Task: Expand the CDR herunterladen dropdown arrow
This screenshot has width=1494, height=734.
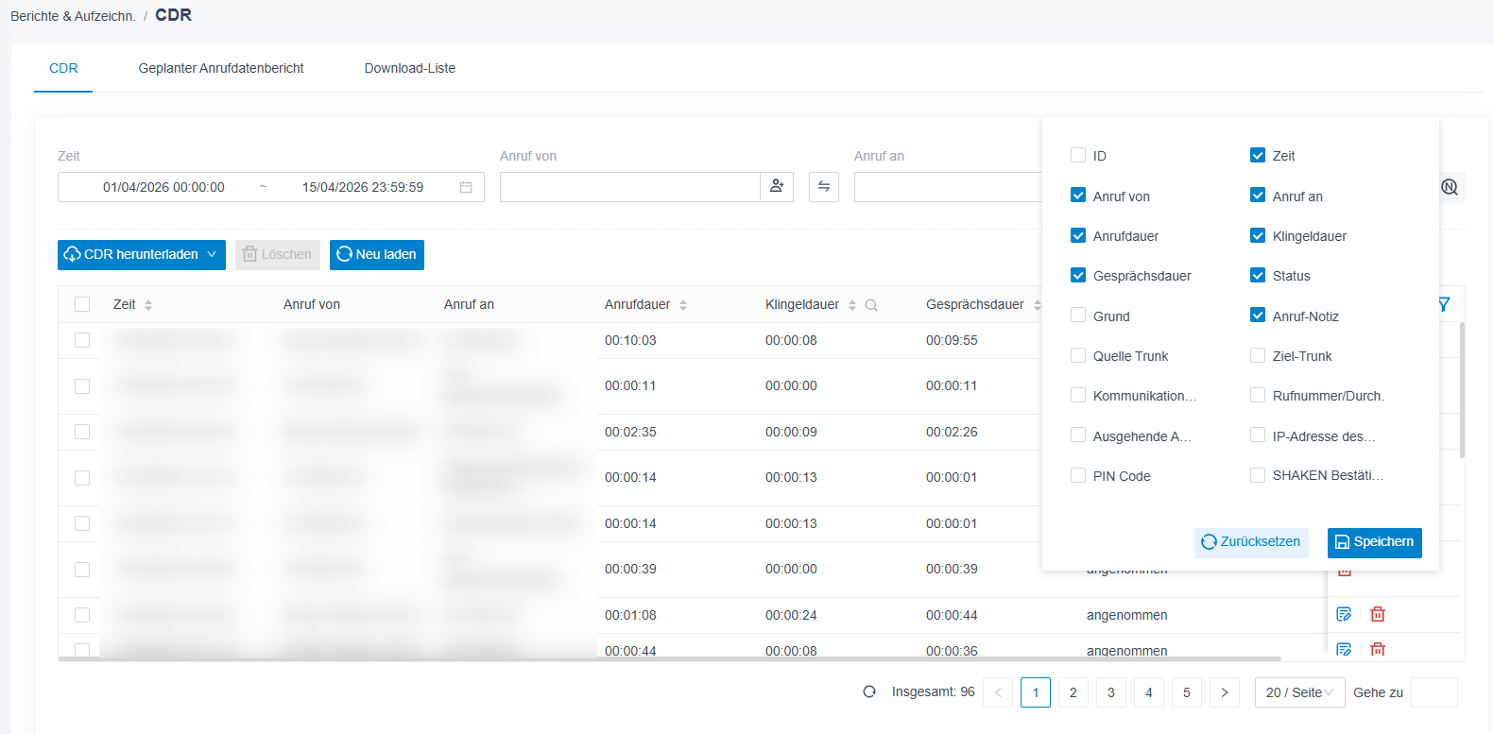Action: [x=212, y=254]
